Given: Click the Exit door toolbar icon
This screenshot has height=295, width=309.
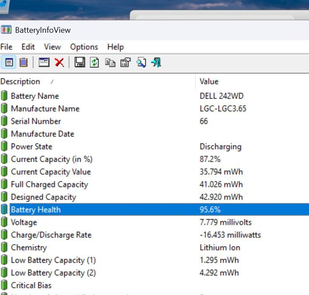Looking at the screenshot, I should (x=156, y=62).
